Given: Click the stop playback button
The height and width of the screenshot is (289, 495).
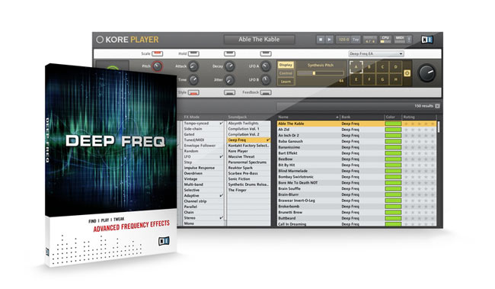Looking at the screenshot, I should point(321,40).
